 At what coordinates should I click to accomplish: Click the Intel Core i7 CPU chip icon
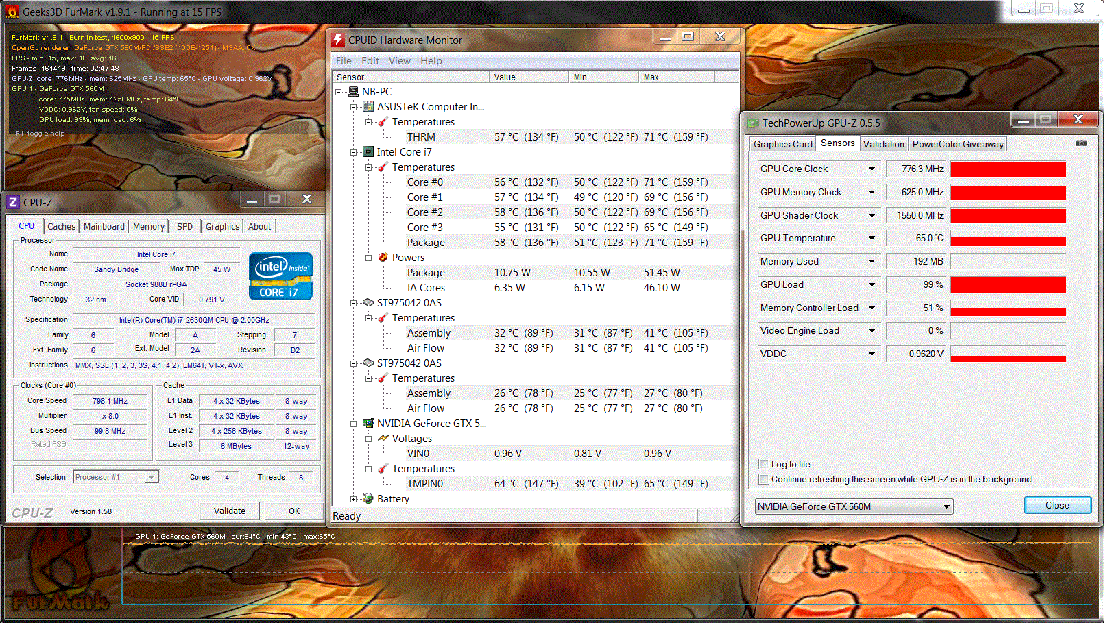pyautogui.click(x=369, y=152)
